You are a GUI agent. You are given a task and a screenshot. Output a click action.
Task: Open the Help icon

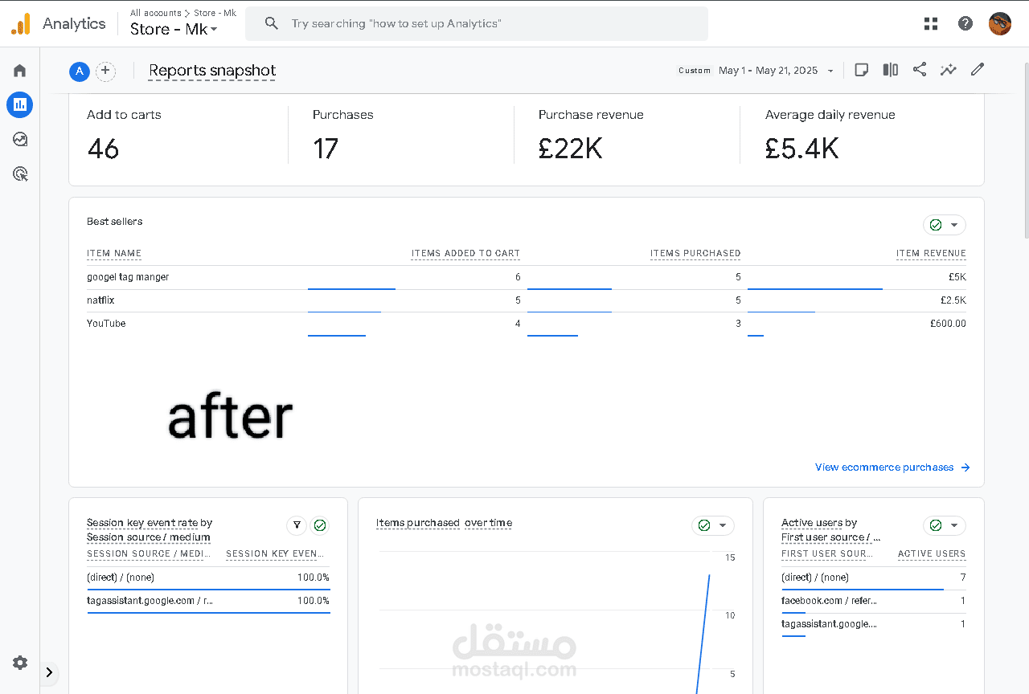[965, 24]
